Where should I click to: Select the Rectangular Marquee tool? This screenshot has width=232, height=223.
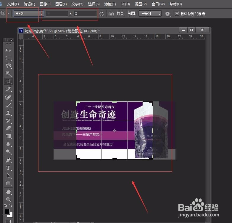(8, 58)
